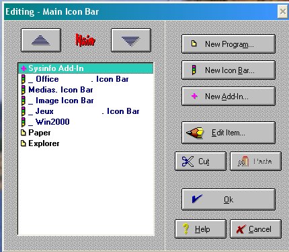Click the pink plus icon beside Sysinfo Add-In
Viewport: 289px width, 252px height.
point(24,68)
